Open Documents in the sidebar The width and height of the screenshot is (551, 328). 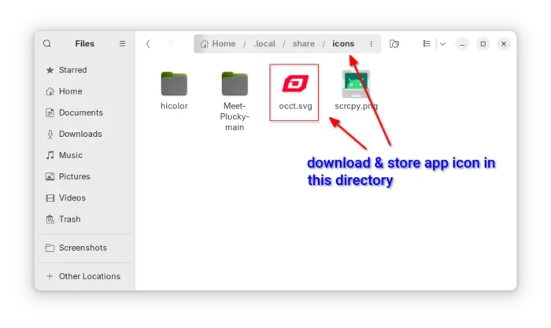pyautogui.click(x=80, y=112)
